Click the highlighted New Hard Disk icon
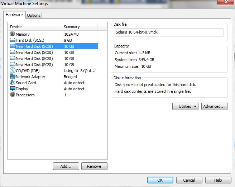The height and width of the screenshot is (187, 235). [13, 46]
